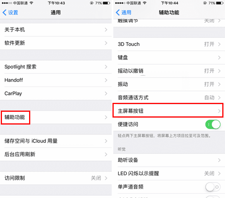Tap chevron arrow on 关于本机 row
Screen dimensions: 225x198
point(106,30)
